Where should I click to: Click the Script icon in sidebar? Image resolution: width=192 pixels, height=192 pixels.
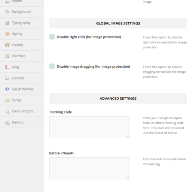[x=7, y=100]
